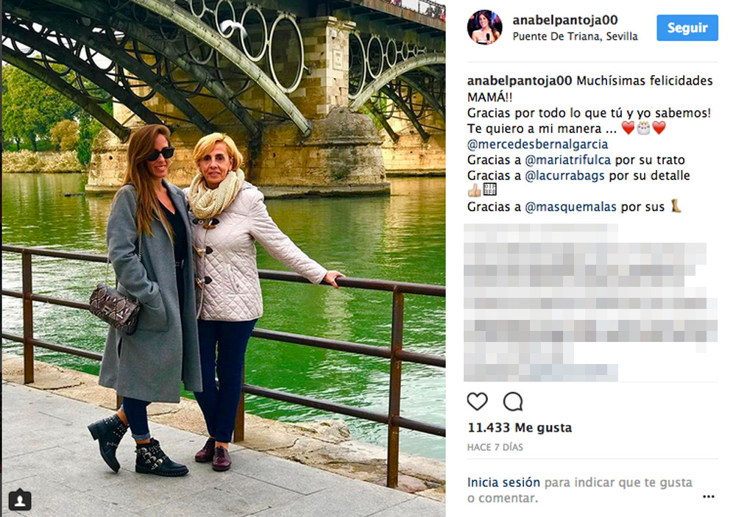Open Puente De Triana, Sevilla location
This screenshot has height=517, width=736.
(575, 37)
